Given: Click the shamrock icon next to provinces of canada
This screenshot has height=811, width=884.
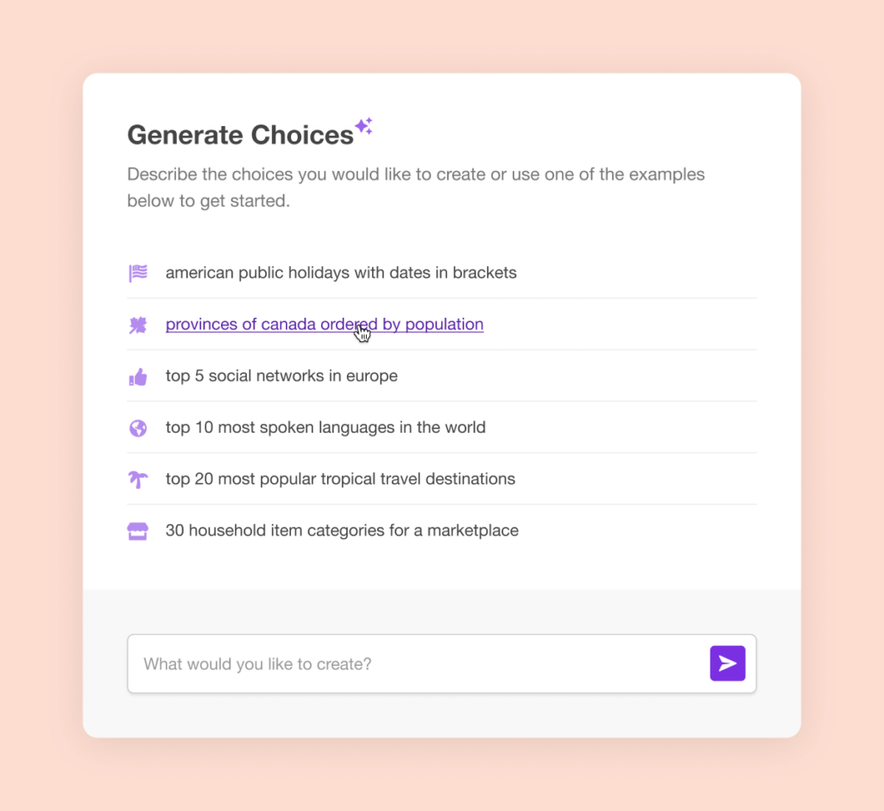Looking at the screenshot, I should click(138, 324).
